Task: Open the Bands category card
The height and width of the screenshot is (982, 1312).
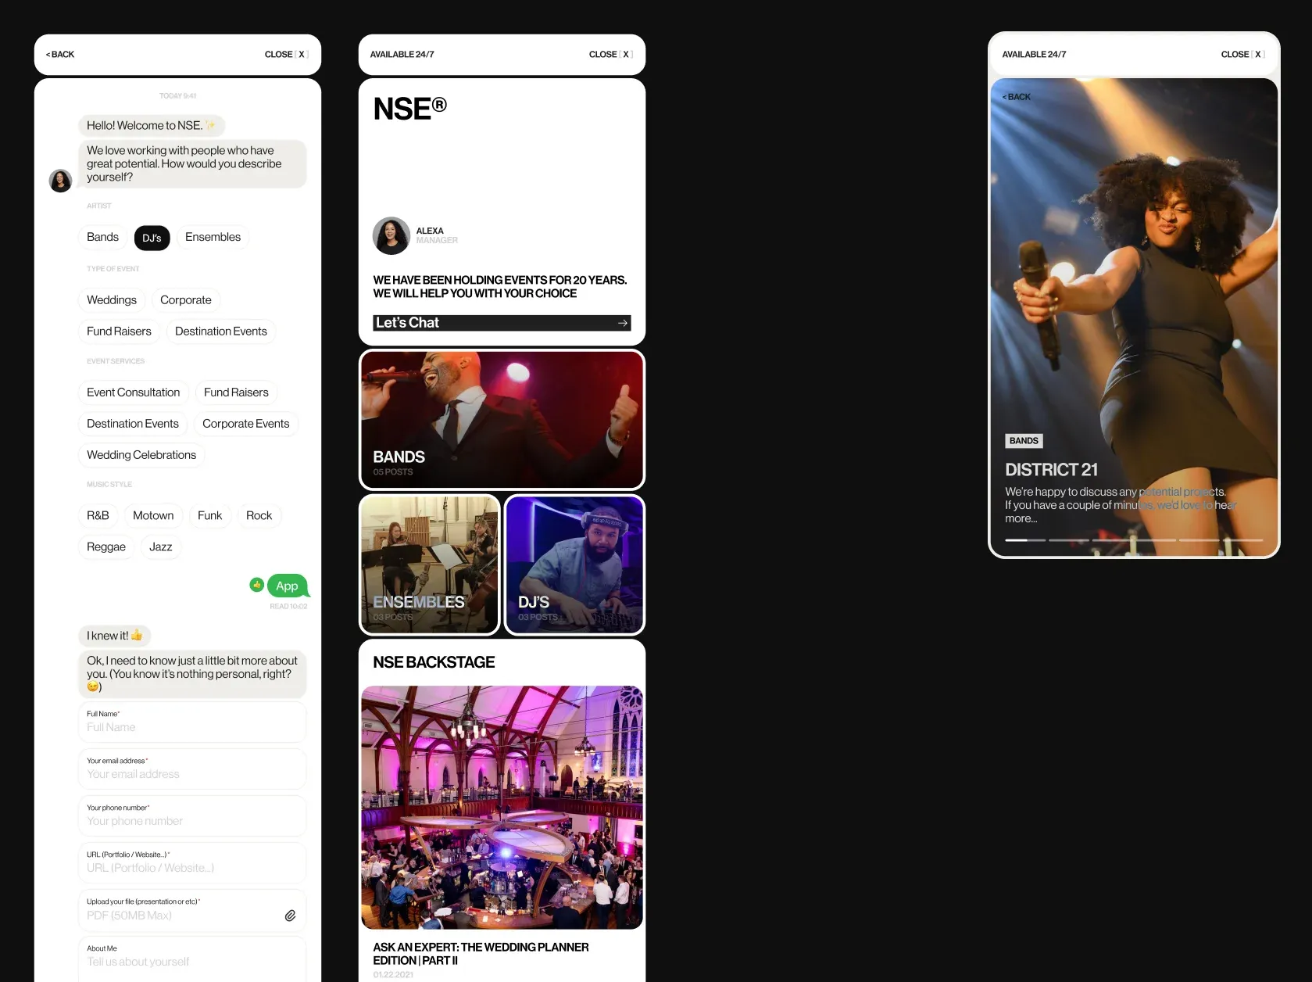Action: [x=502, y=420]
